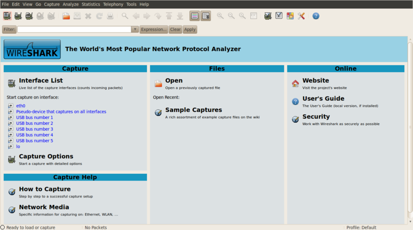Visit the Website entry under Online
The height and width of the screenshot is (230, 413).
point(315,80)
